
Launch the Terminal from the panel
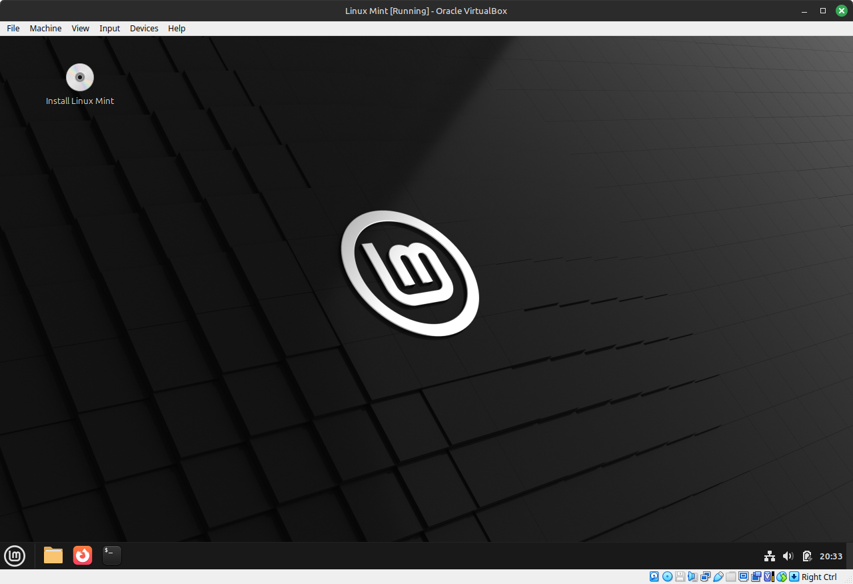112,555
